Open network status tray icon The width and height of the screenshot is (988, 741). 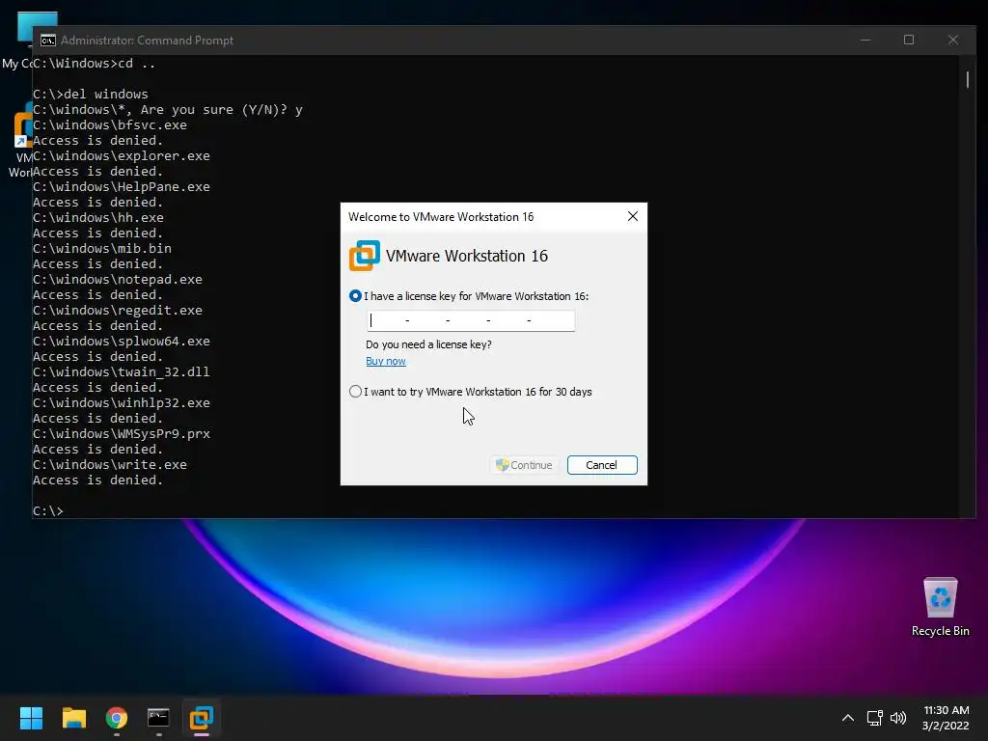coord(874,718)
